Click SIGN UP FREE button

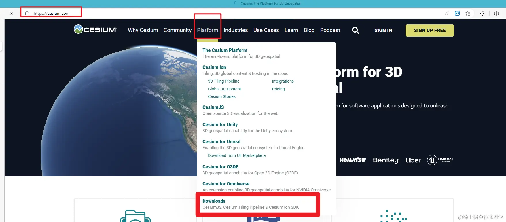[x=430, y=31]
